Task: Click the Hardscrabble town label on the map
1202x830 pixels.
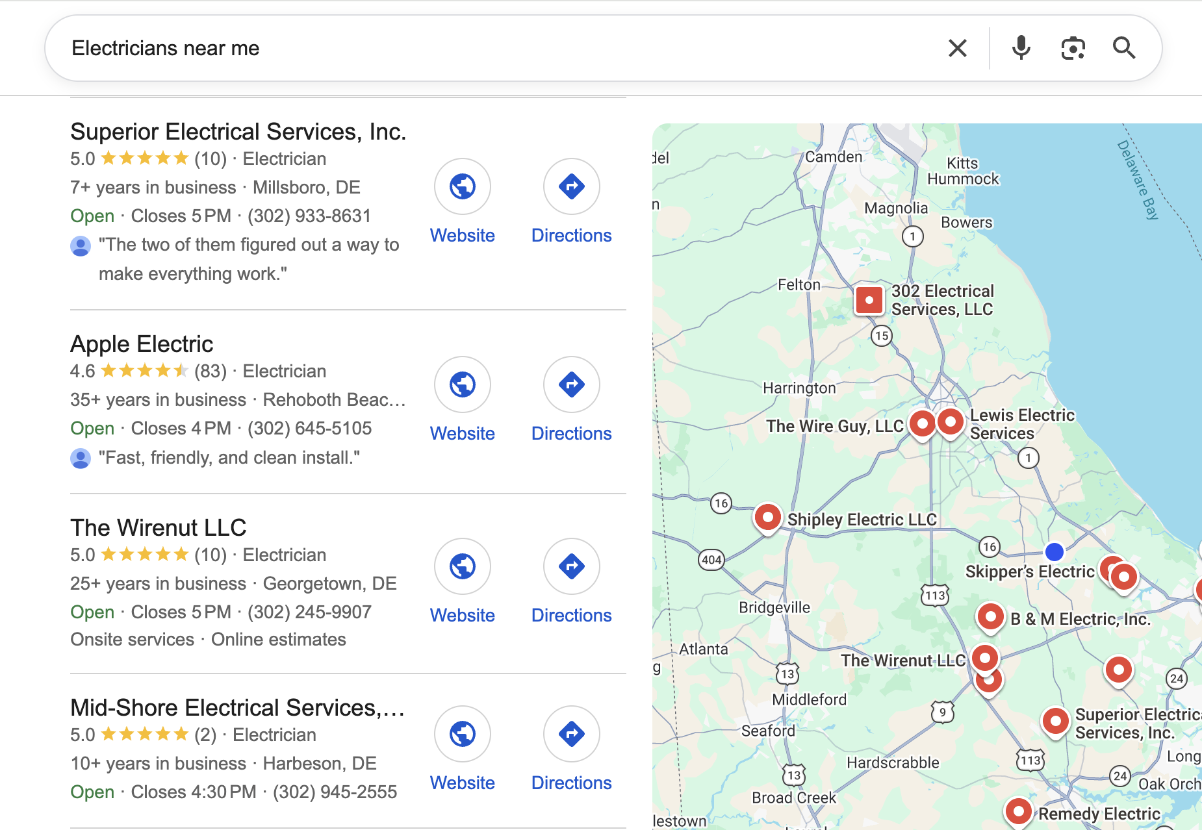Action: tap(893, 762)
